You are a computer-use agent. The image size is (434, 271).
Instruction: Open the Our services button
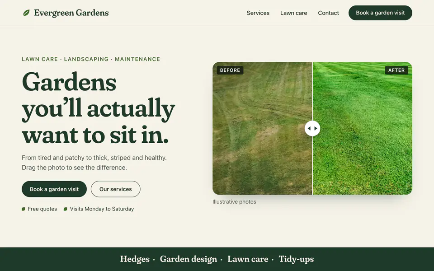click(x=115, y=189)
